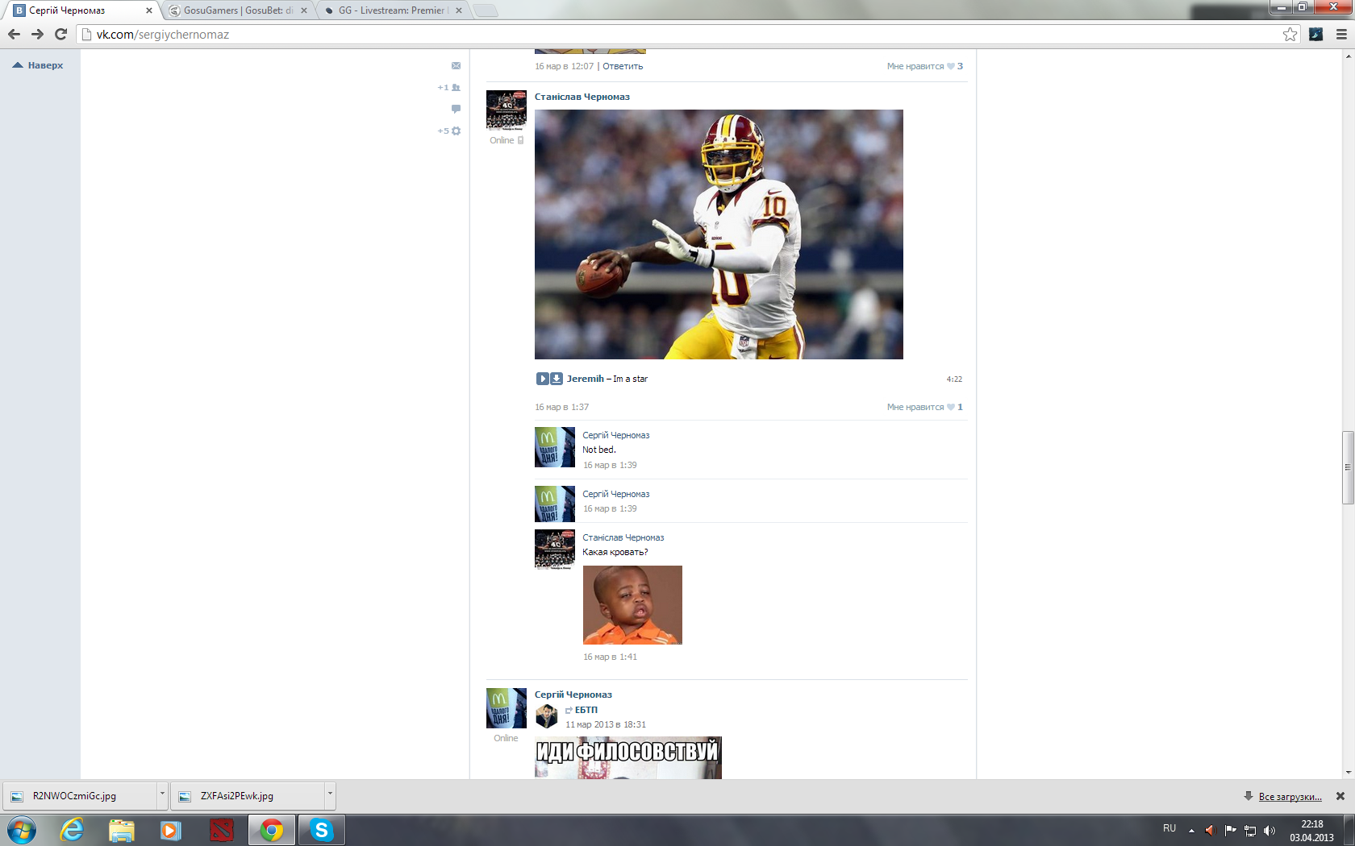This screenshot has width=1355, height=846.
Task: Open Skype from the taskbar
Action: point(321,830)
